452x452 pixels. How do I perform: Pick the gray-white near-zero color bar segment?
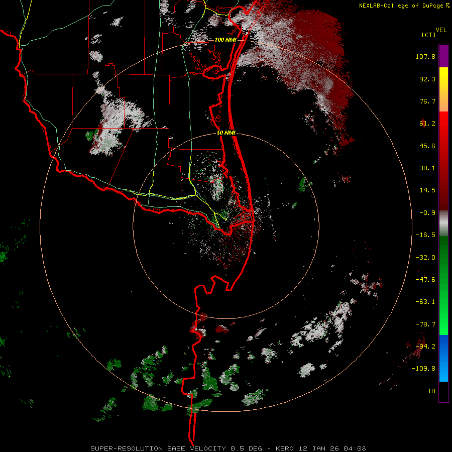443,223
